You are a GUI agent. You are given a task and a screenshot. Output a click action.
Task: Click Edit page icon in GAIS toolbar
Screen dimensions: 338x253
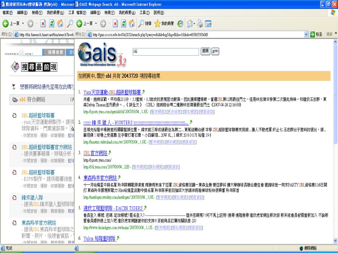[x=208, y=24]
